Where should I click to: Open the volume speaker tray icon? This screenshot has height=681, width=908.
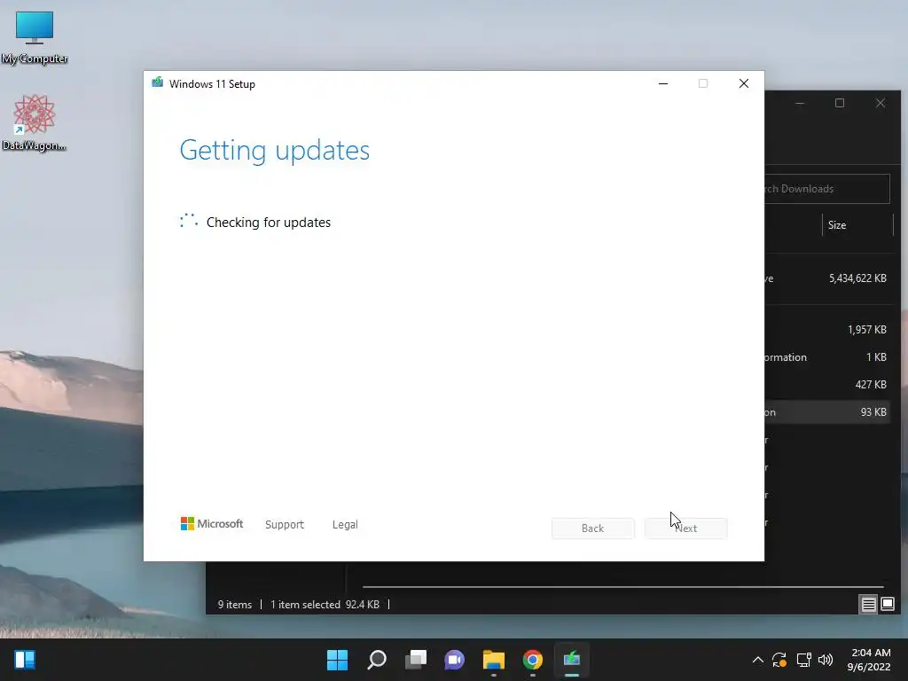point(826,660)
